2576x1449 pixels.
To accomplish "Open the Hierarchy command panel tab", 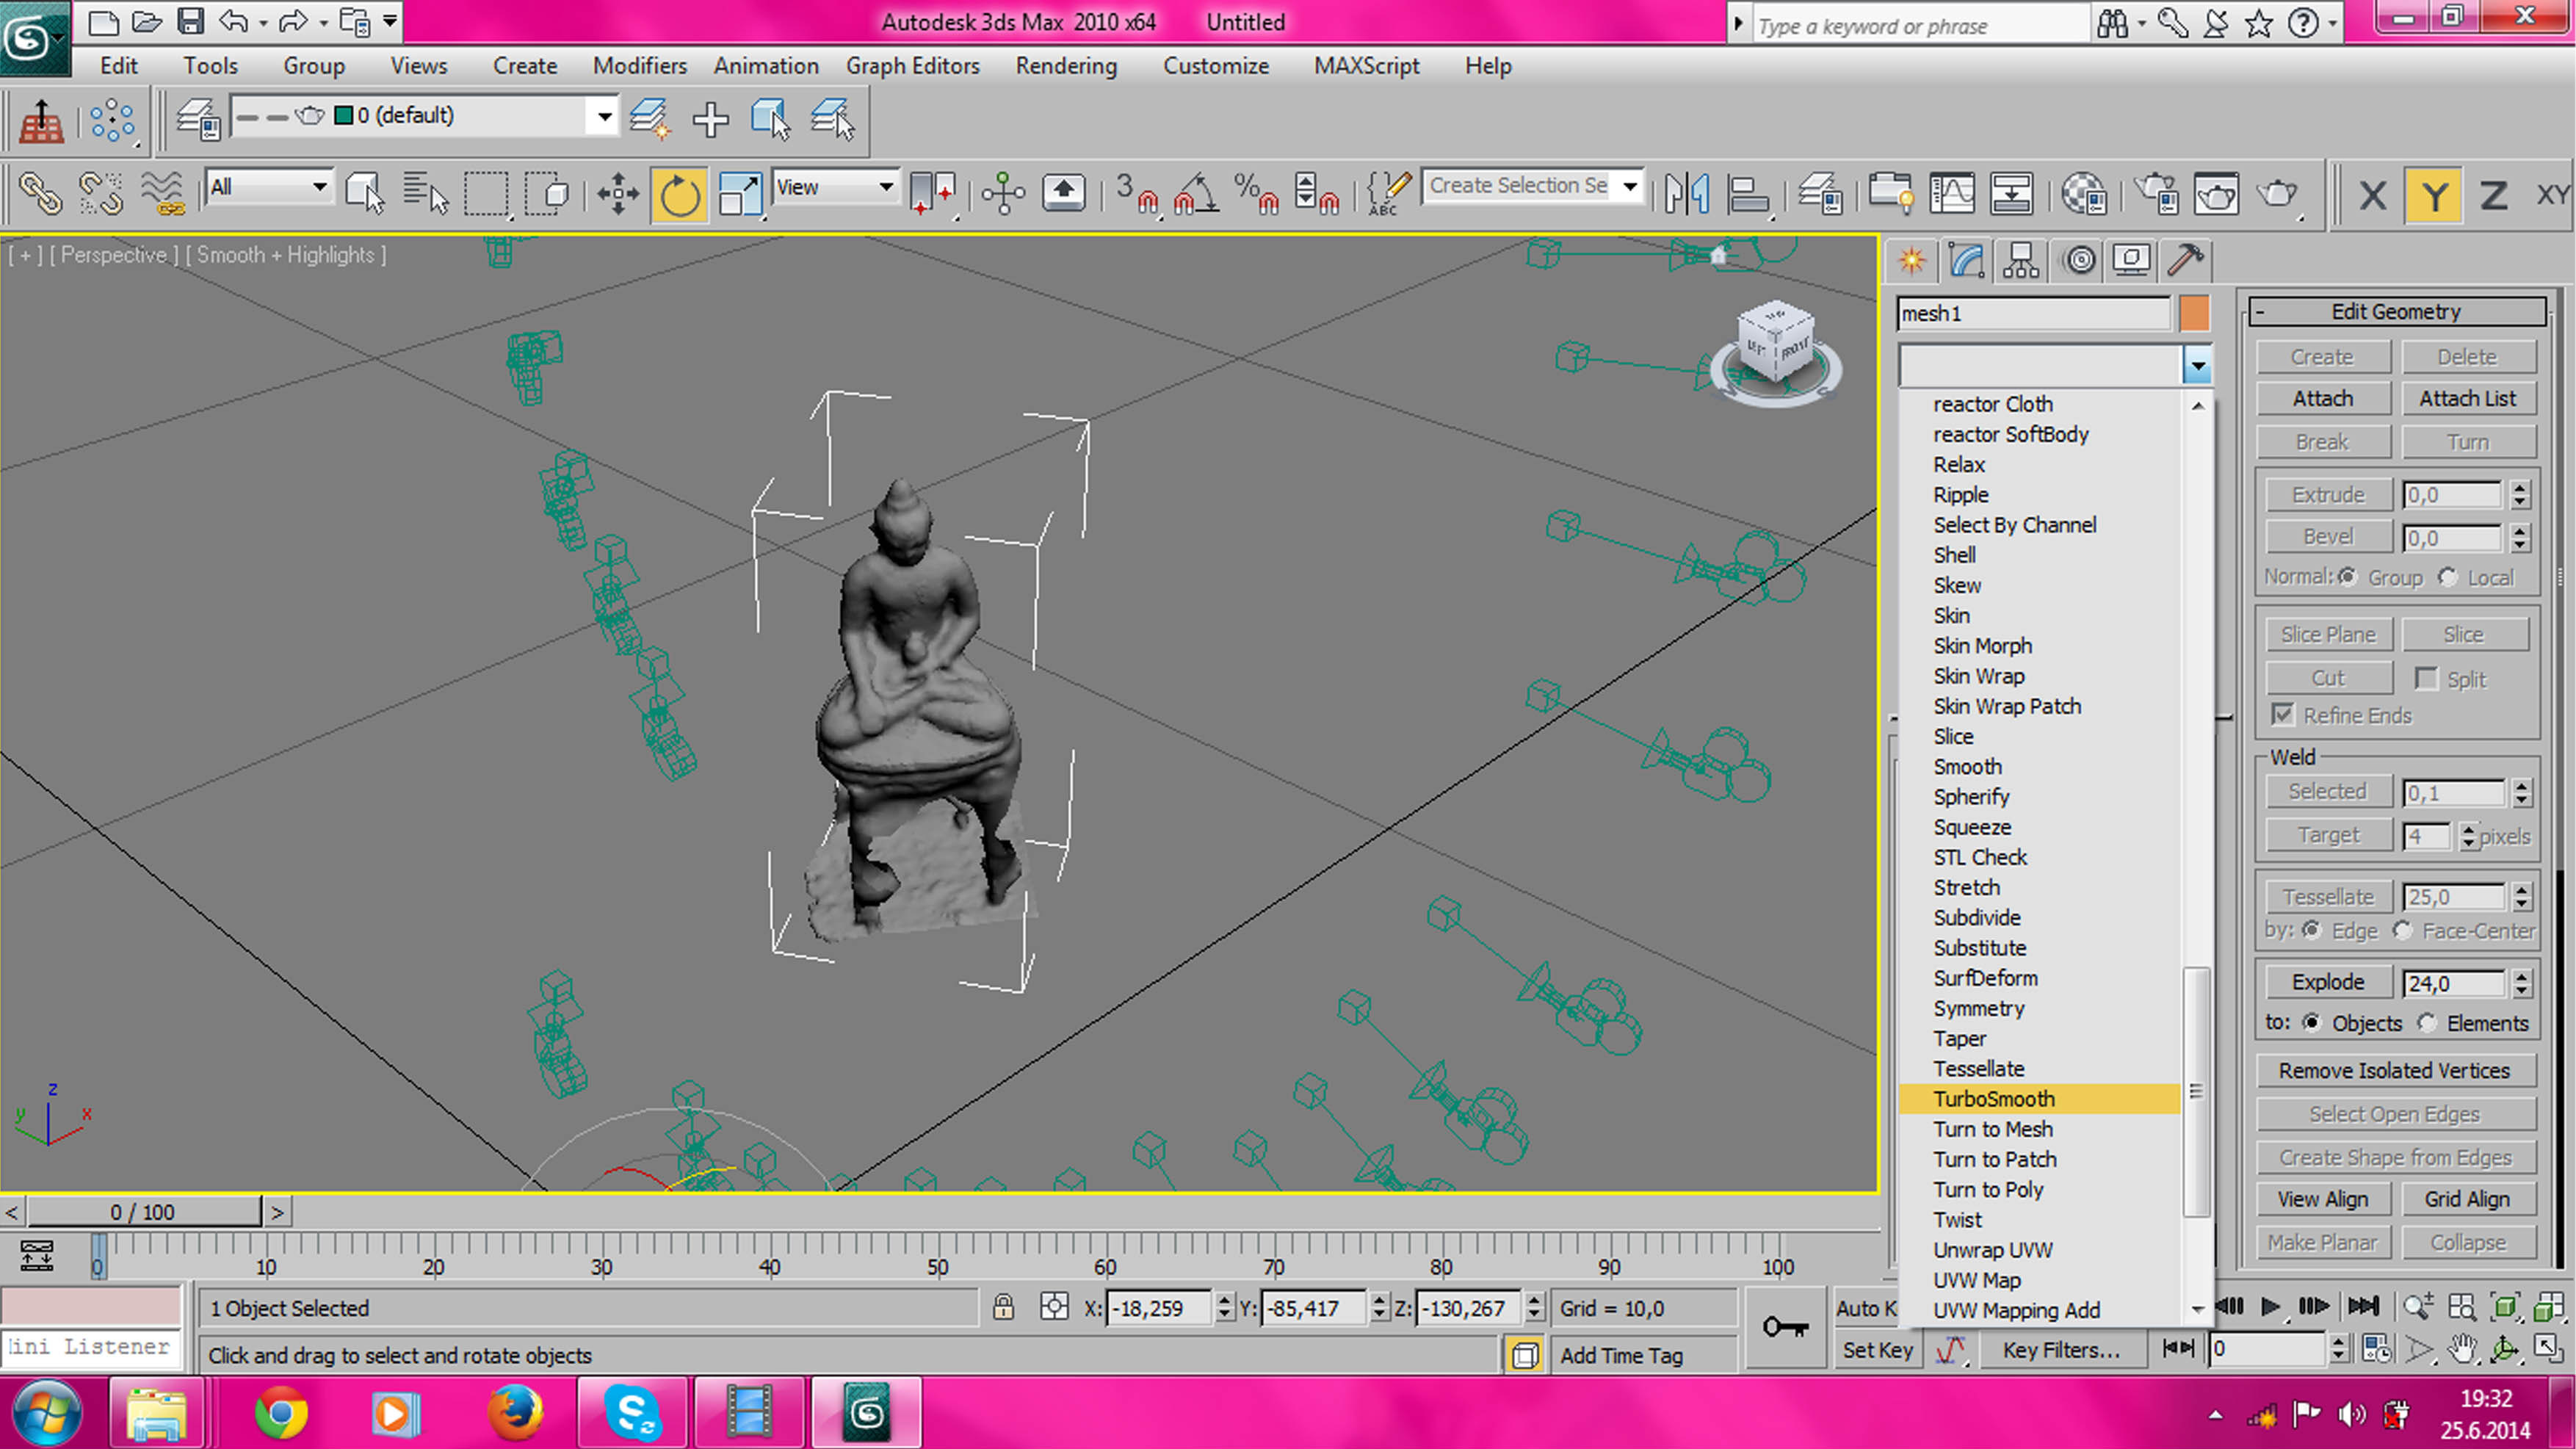I will (x=2021, y=261).
